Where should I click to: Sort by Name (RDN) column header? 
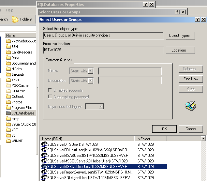click(x=87, y=139)
